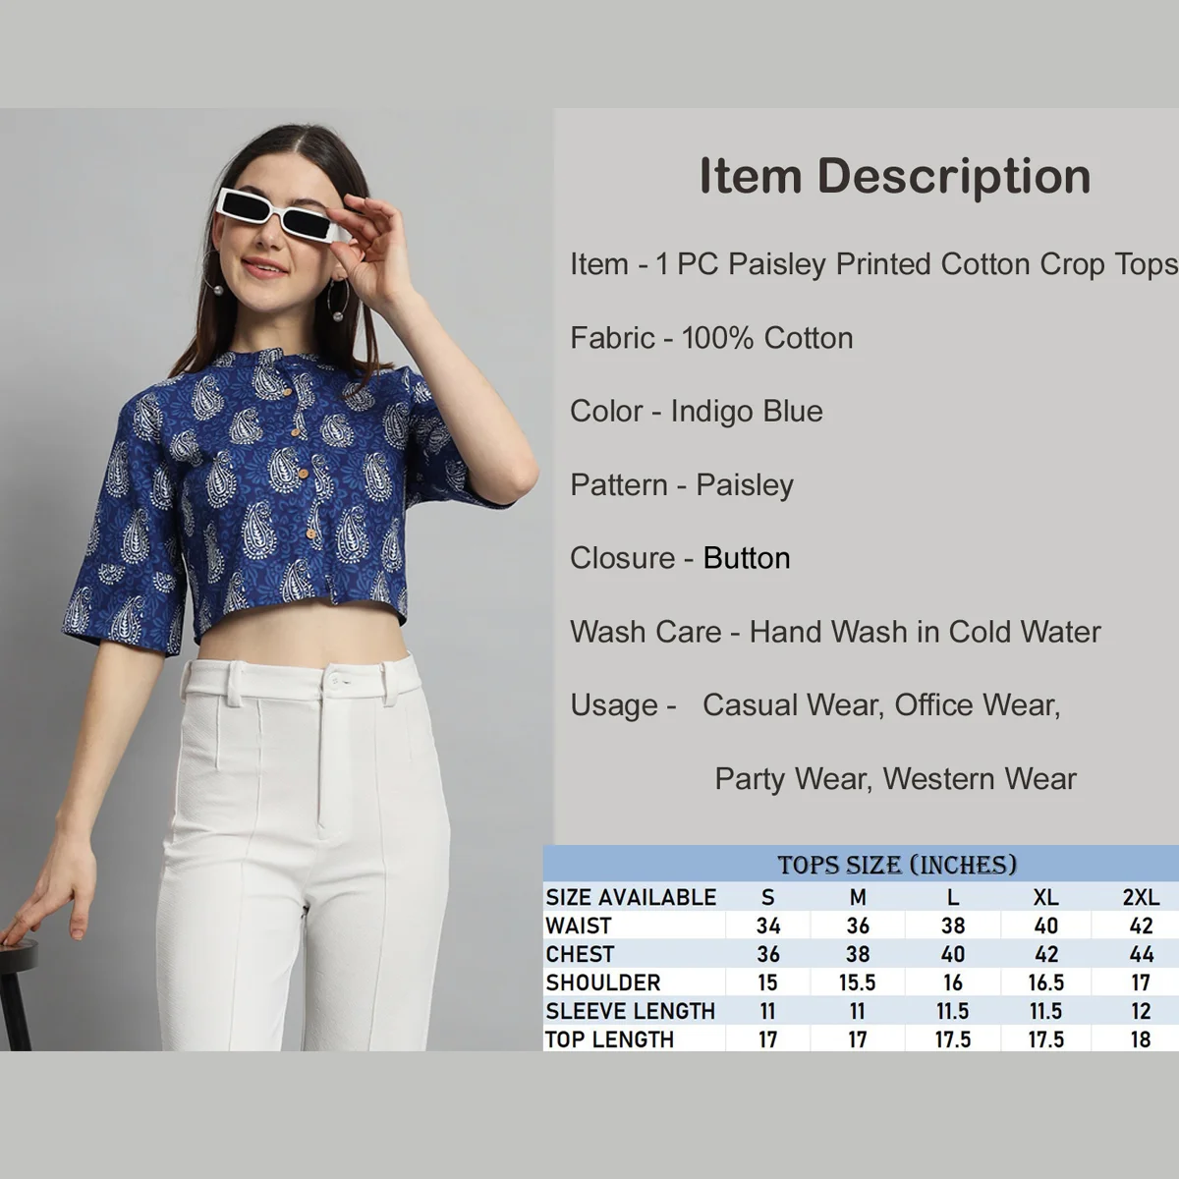1179x1179 pixels.
Task: Click the 'XL' size column header
Action: (x=1045, y=897)
